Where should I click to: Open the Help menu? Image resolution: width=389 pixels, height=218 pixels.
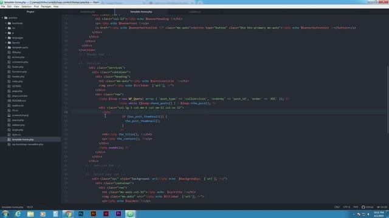click(x=56, y=7)
